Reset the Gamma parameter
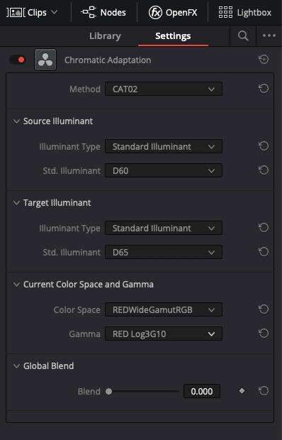The width and height of the screenshot is (282, 440). [264, 334]
